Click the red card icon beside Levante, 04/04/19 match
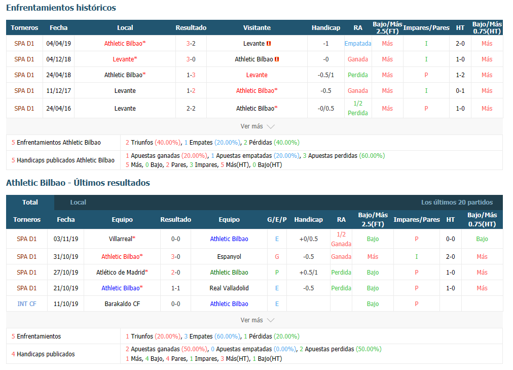 [x=269, y=44]
